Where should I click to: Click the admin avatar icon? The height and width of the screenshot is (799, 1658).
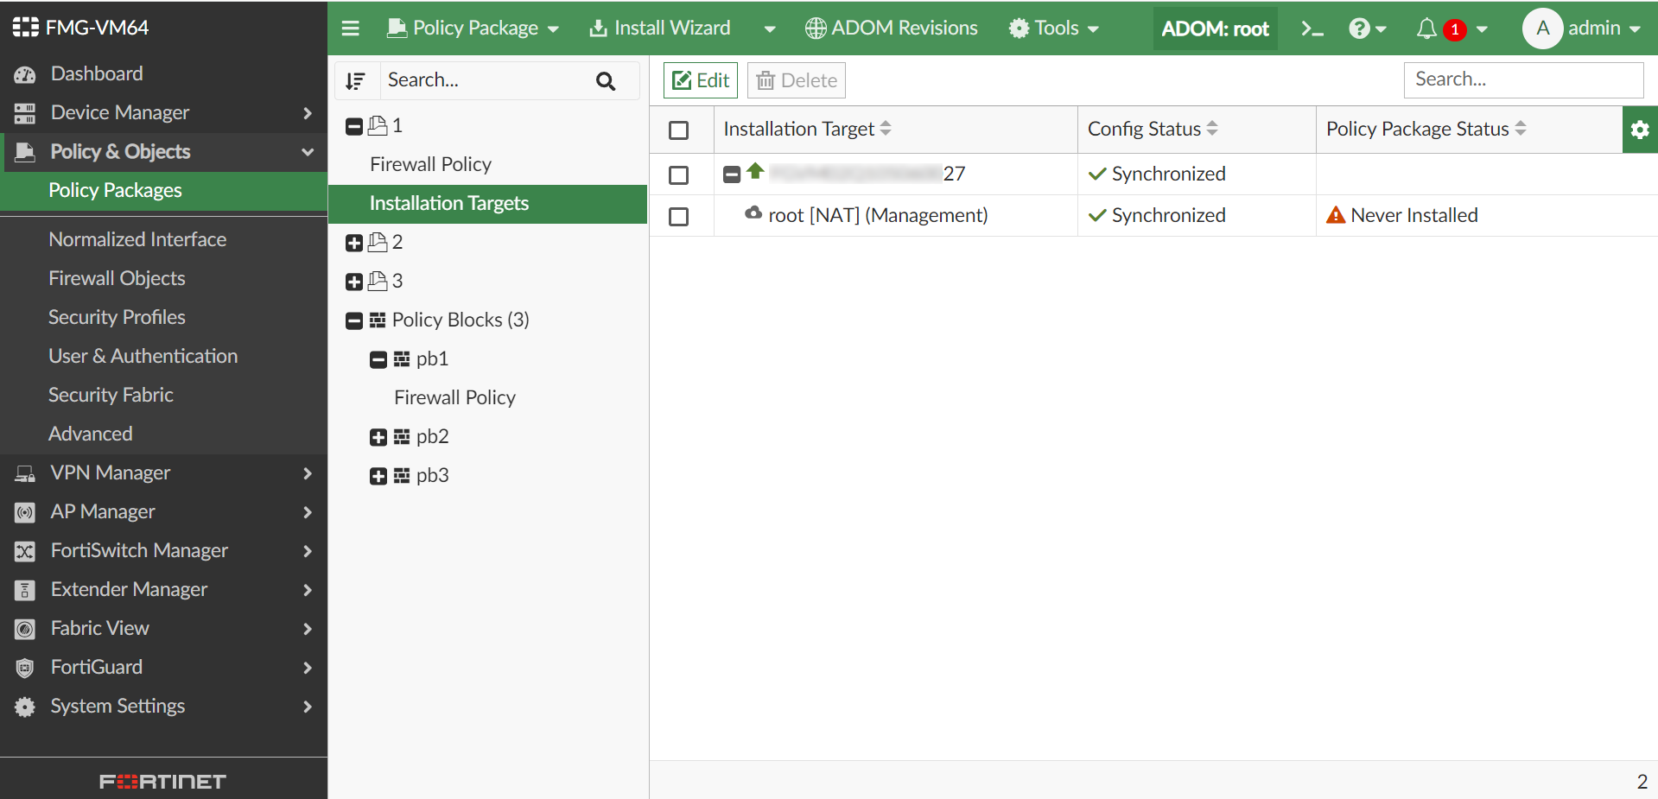pyautogui.click(x=1541, y=28)
